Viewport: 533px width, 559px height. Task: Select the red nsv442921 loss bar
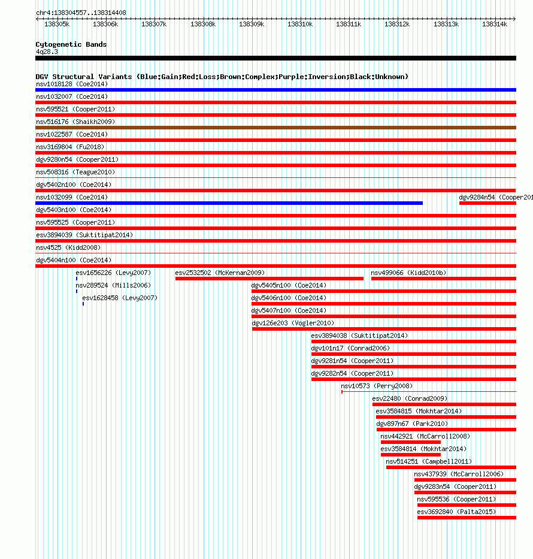pos(411,442)
